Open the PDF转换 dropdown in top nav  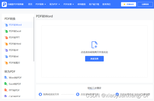pos(41,4)
